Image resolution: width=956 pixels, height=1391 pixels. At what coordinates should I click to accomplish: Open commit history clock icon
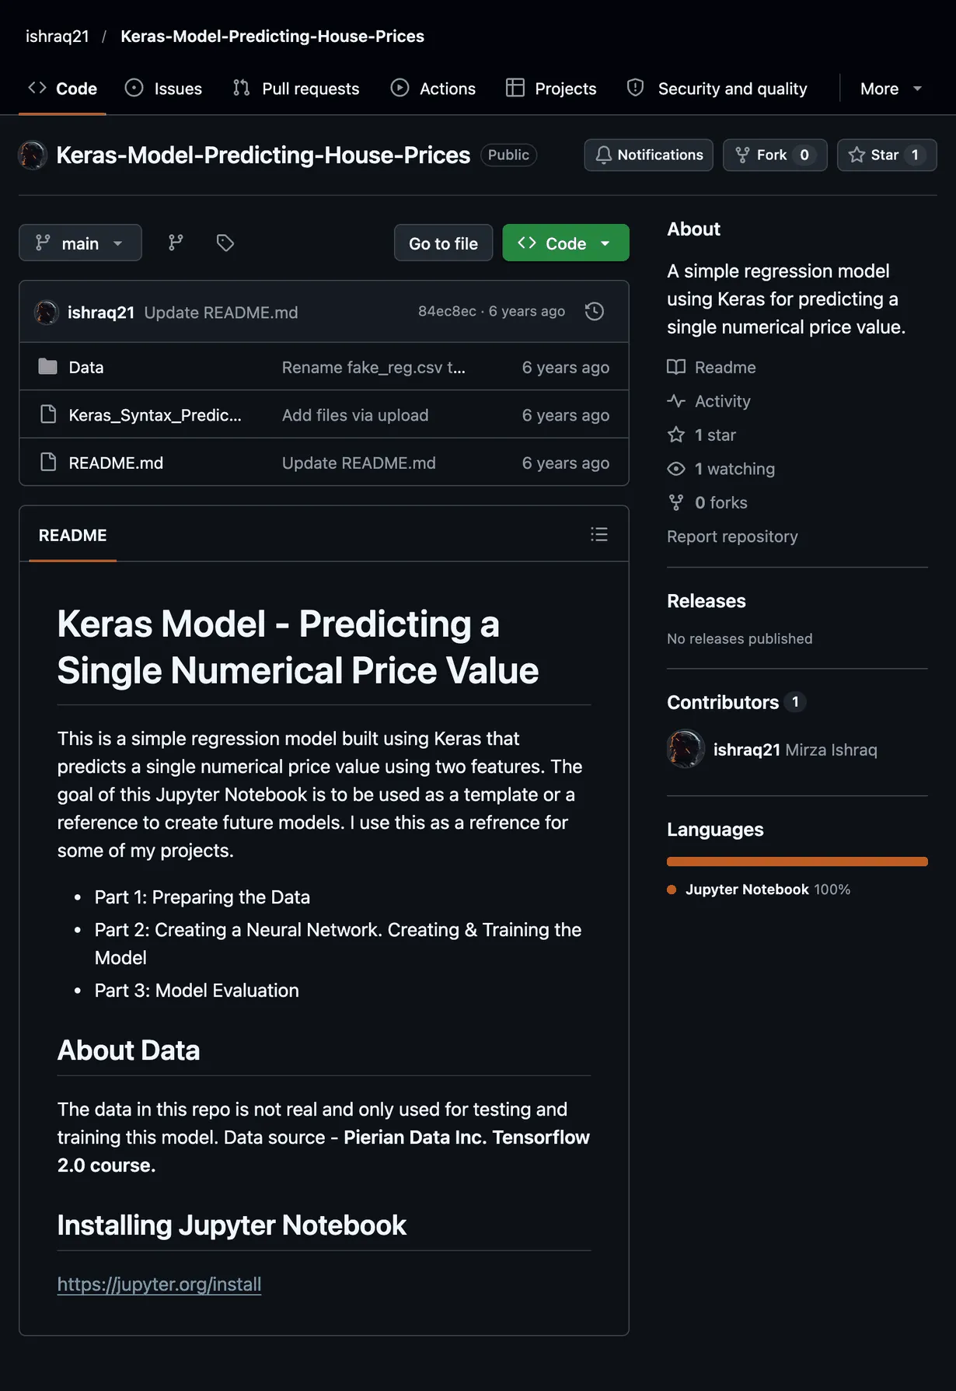click(x=595, y=311)
